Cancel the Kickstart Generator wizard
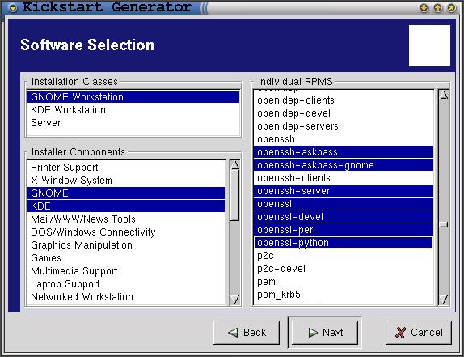Screen dimensions: 464x357 point(419,333)
